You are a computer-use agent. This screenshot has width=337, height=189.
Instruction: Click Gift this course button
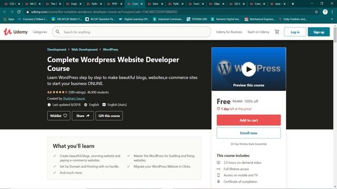109,115
